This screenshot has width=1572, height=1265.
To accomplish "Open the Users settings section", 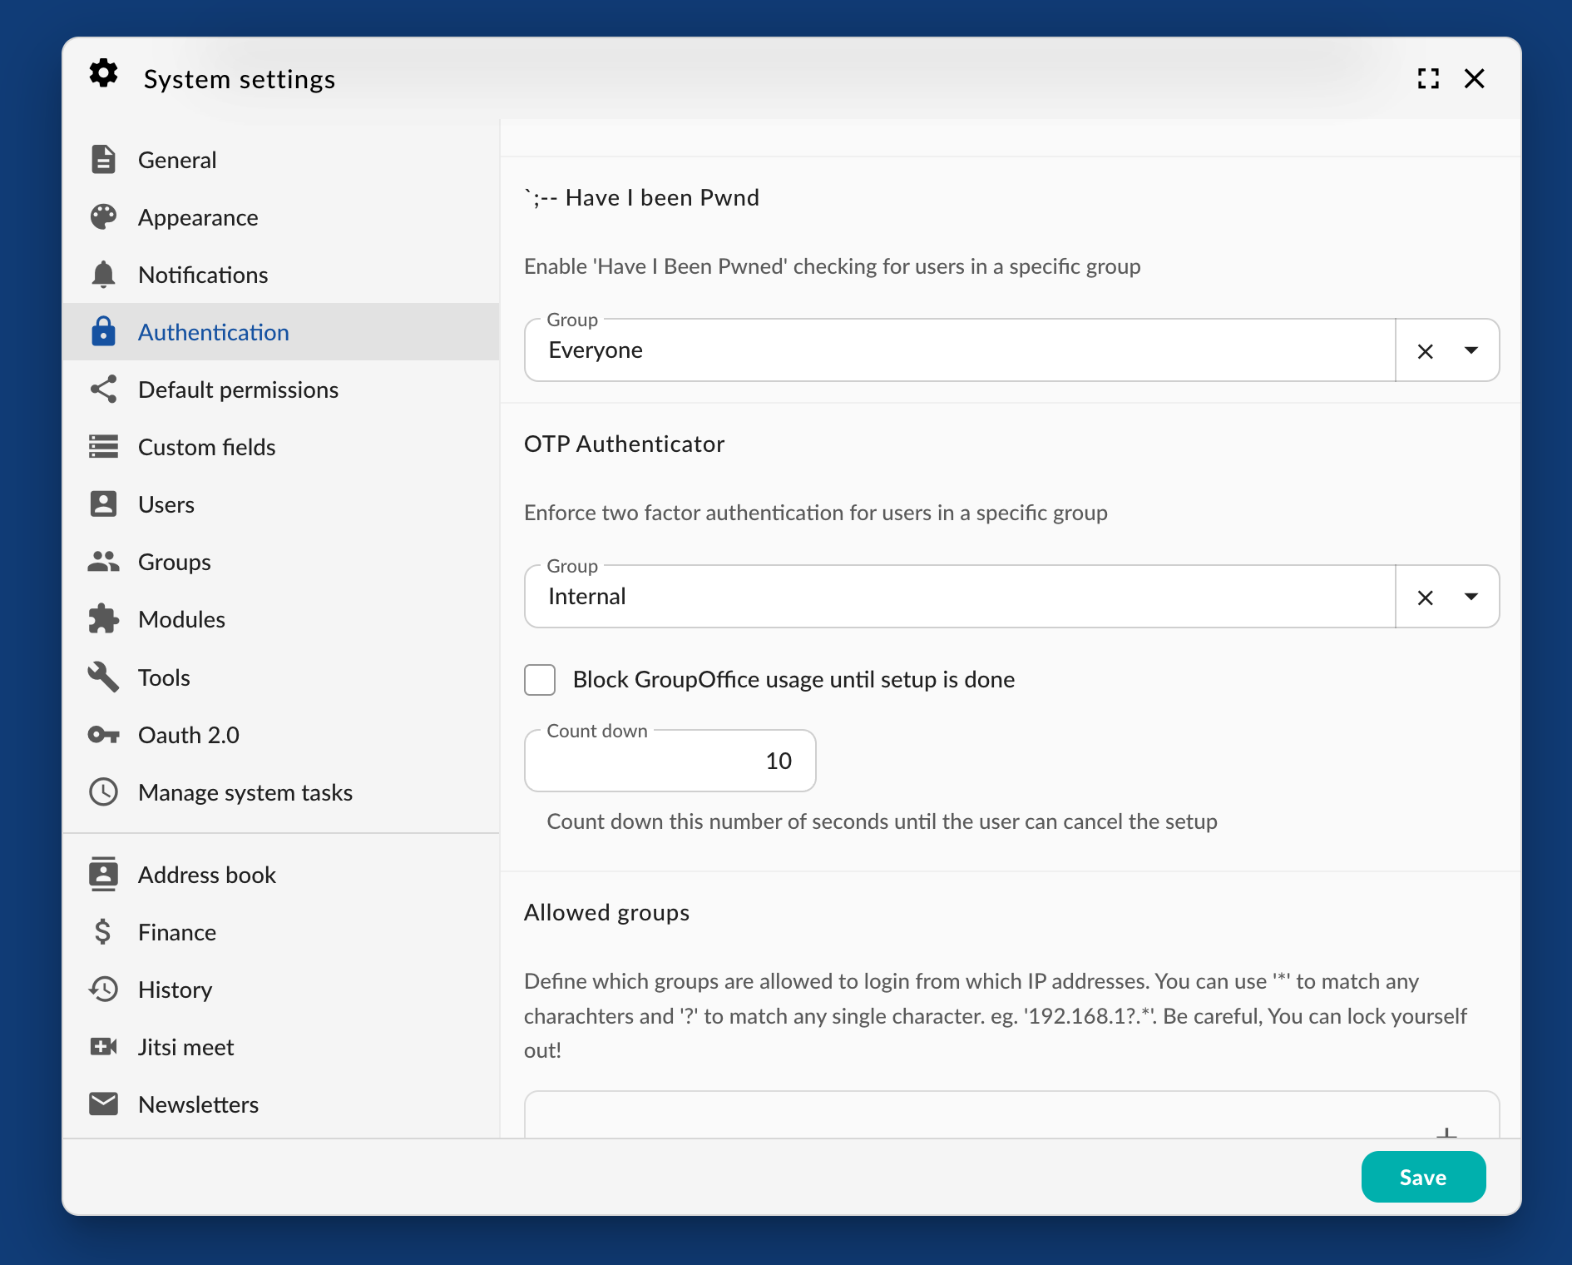I will coord(166,504).
